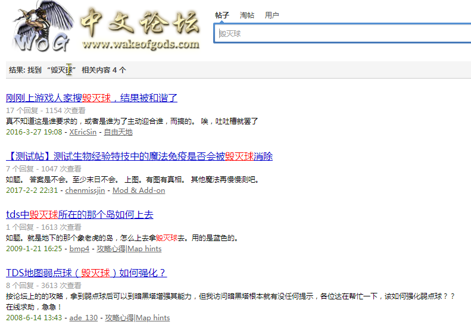The height and width of the screenshot is (325, 471).
Task: Open the thread 刚刚上游戏人家搜毁灭球，结果被和谐了
Action: coord(92,98)
